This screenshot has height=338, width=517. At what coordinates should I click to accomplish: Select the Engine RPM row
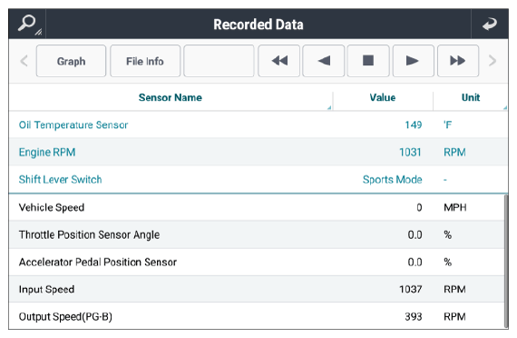[258, 152]
